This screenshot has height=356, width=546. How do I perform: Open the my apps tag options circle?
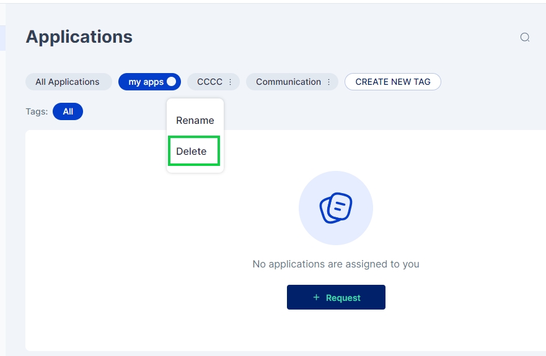coord(172,82)
